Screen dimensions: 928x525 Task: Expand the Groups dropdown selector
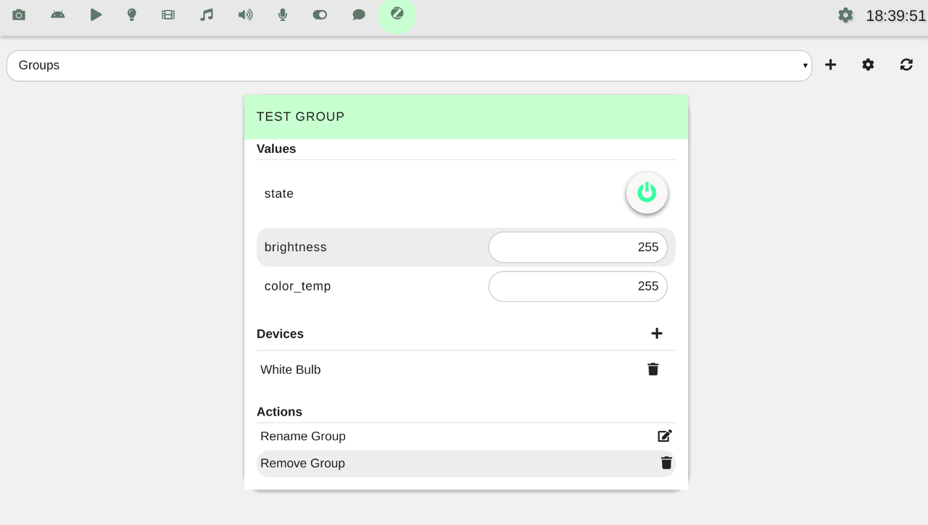(x=409, y=66)
